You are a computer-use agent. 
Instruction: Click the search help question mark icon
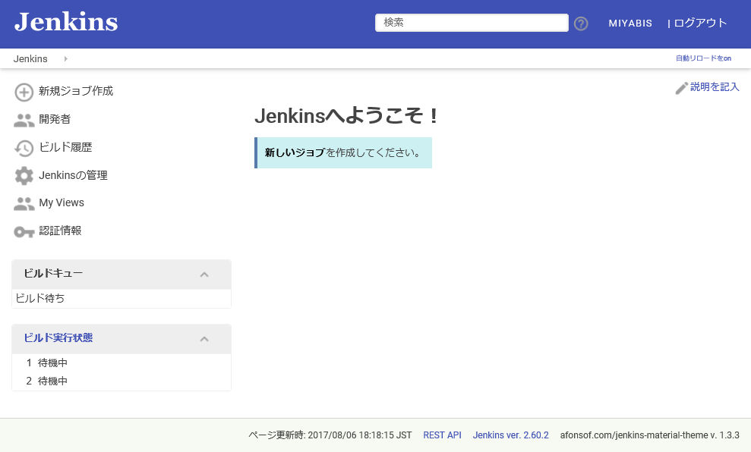point(581,24)
